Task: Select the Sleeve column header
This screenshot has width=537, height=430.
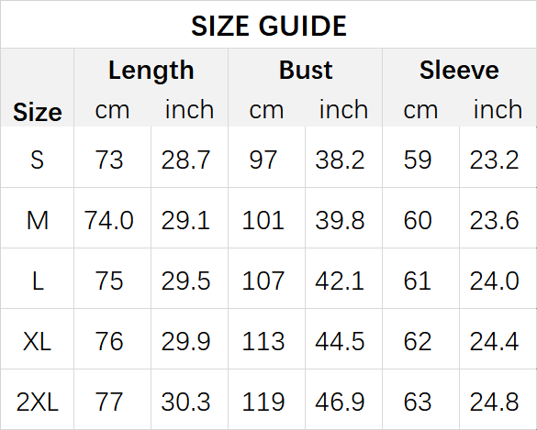Action: coord(459,71)
